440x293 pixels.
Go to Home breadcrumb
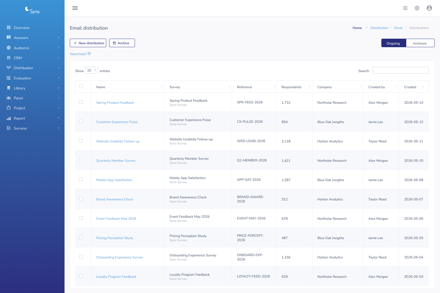point(357,28)
